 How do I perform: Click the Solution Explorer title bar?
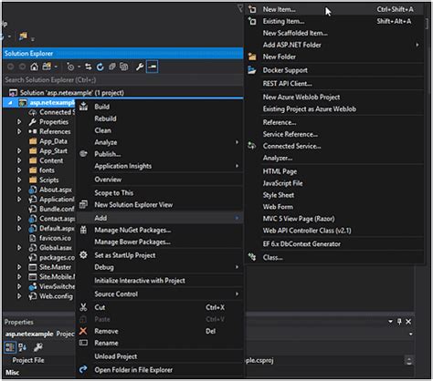point(122,54)
